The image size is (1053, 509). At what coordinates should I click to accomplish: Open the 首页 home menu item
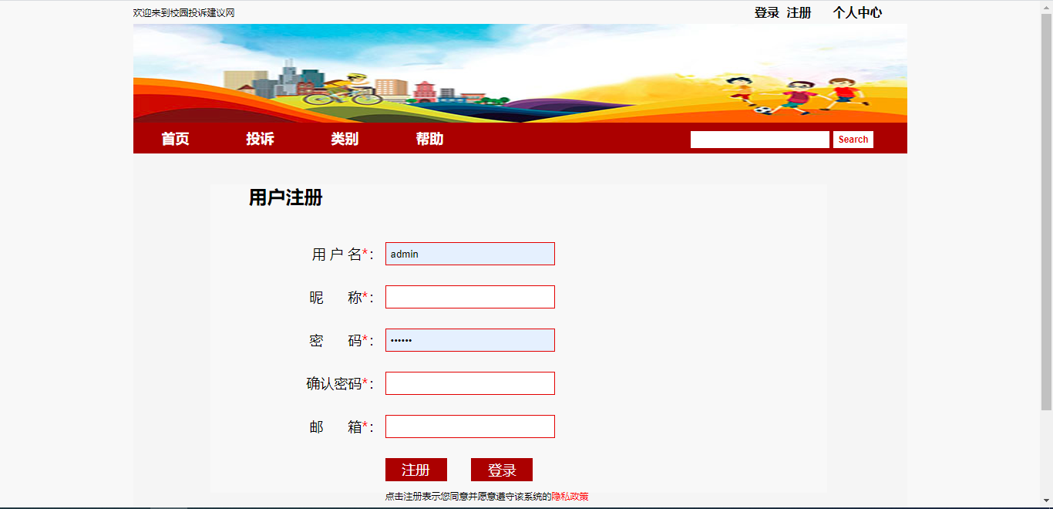(x=175, y=139)
